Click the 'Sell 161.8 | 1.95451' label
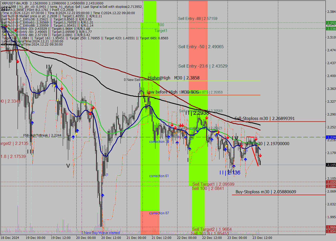 click(x=210, y=233)
